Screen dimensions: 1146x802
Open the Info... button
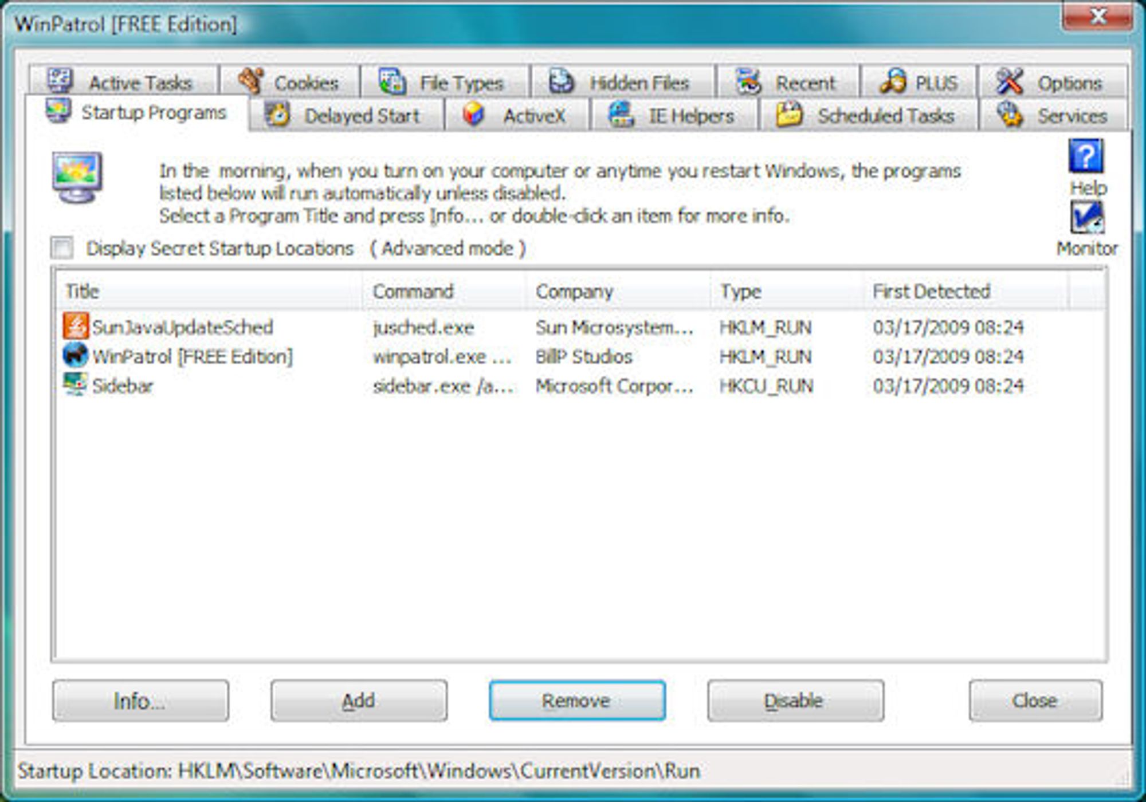(x=140, y=700)
